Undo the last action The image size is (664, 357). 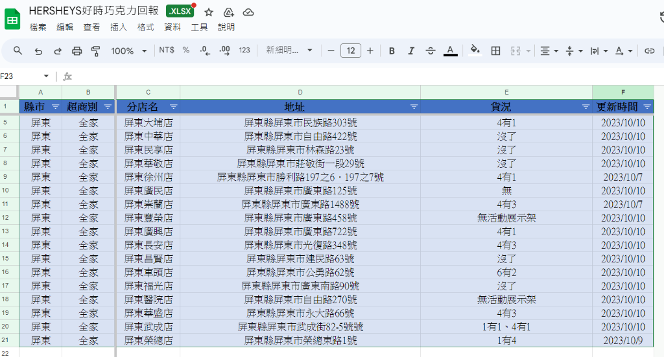pyautogui.click(x=38, y=51)
